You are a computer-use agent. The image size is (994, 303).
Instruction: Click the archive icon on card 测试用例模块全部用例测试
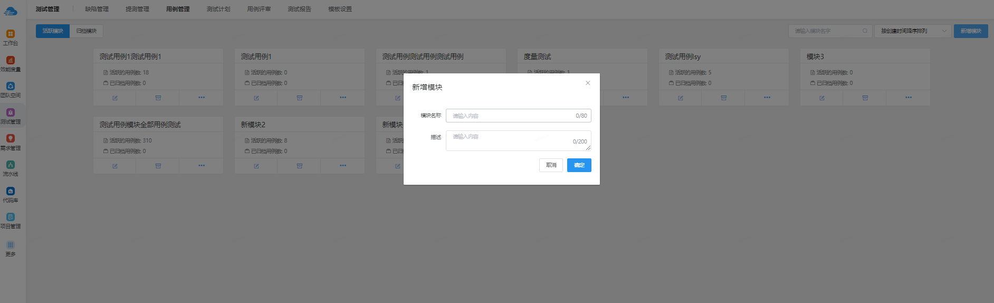158,166
